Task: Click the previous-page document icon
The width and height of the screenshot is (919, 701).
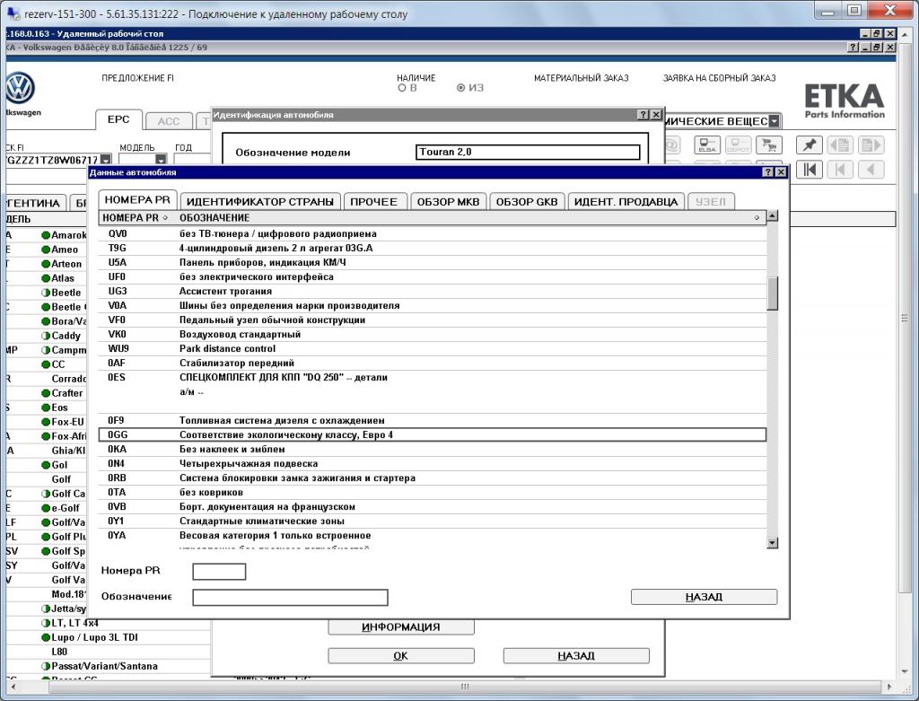Action: point(840,145)
